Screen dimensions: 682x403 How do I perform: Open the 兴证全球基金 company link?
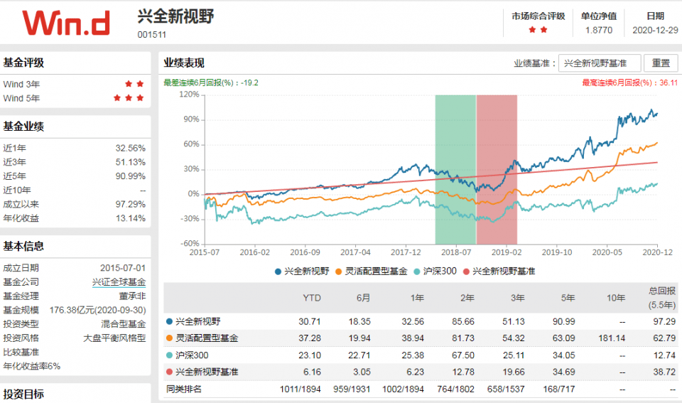(119, 282)
